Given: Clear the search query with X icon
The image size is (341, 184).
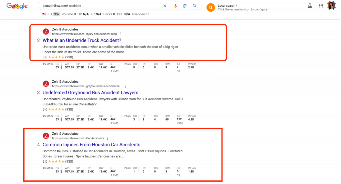Looking at the screenshot, I should (x=165, y=6).
